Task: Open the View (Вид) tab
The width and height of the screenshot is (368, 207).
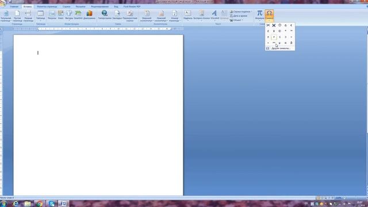Action: tap(116, 6)
